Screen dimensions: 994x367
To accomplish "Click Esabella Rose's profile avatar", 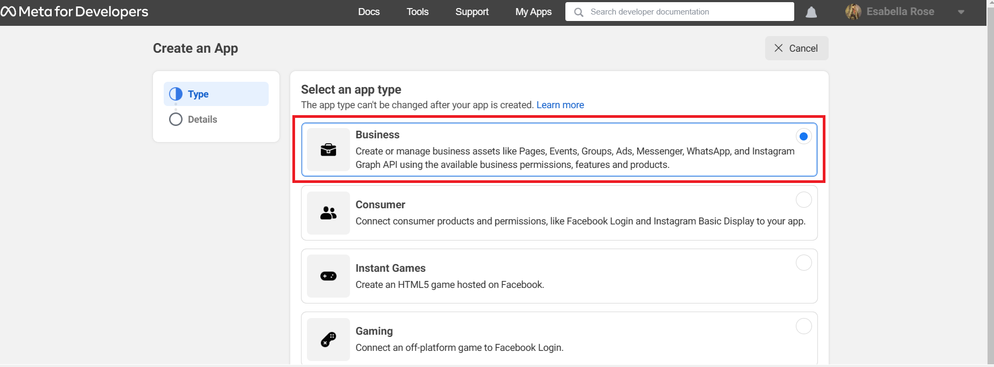I will click(x=853, y=12).
